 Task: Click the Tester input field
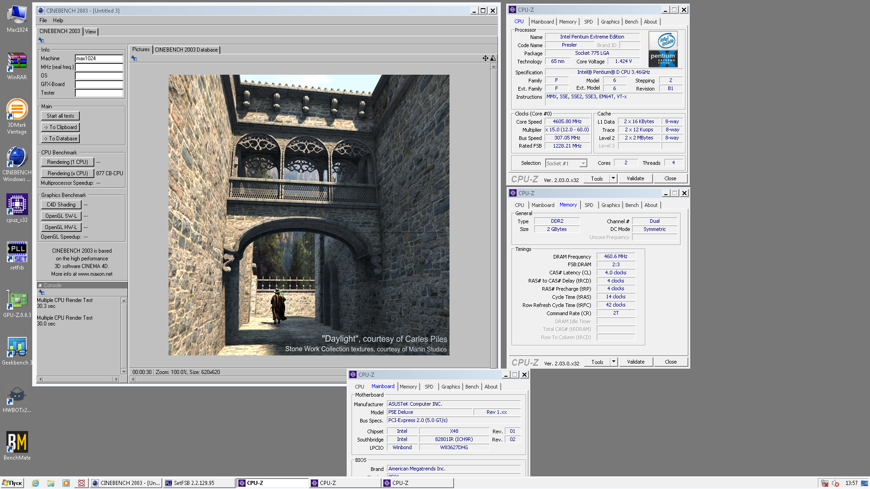click(x=99, y=93)
